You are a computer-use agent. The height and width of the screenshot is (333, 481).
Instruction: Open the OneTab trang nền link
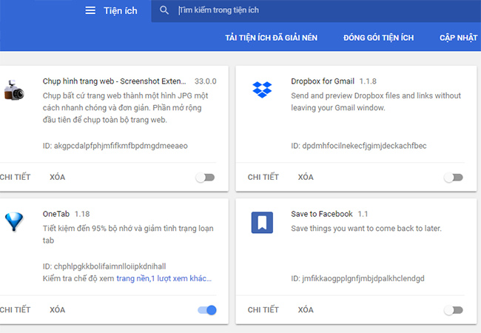point(132,278)
